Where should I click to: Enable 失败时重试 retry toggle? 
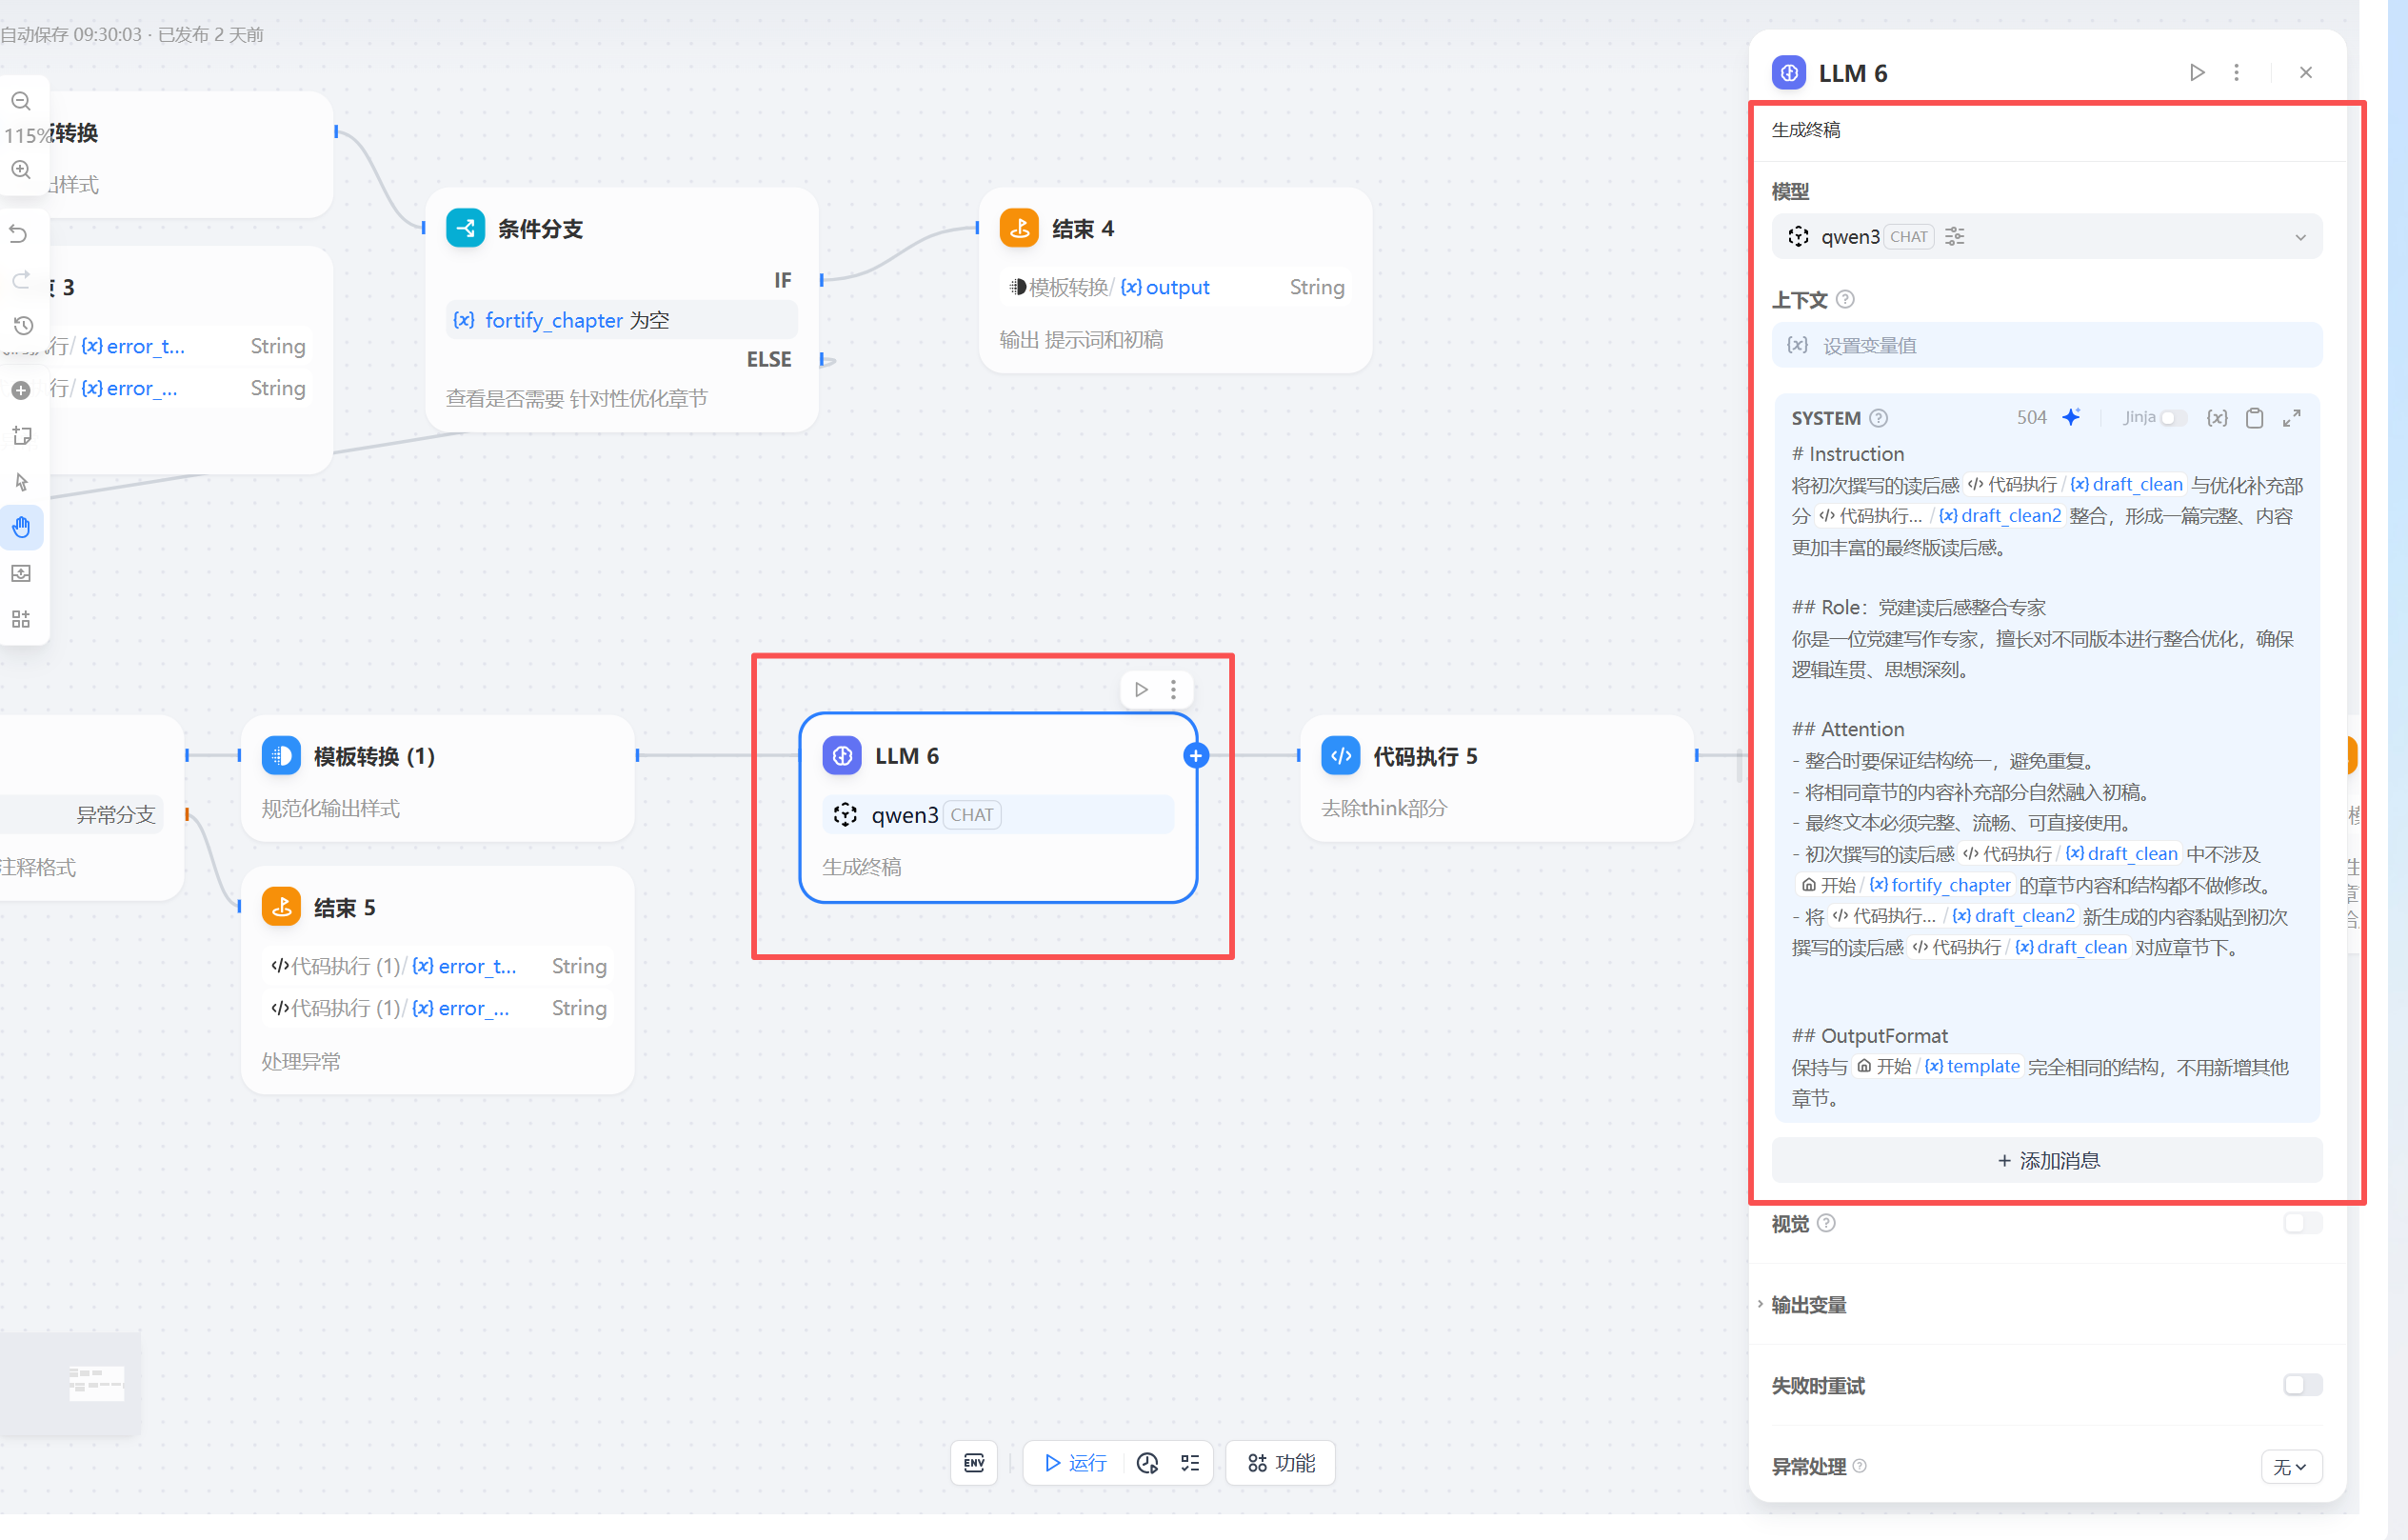(2301, 1385)
